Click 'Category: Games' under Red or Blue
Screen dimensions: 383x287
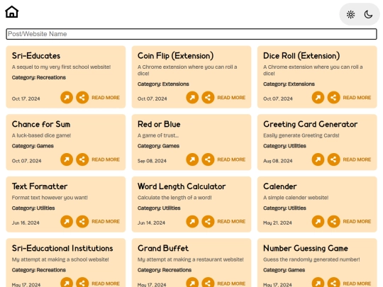pyautogui.click(x=158, y=146)
